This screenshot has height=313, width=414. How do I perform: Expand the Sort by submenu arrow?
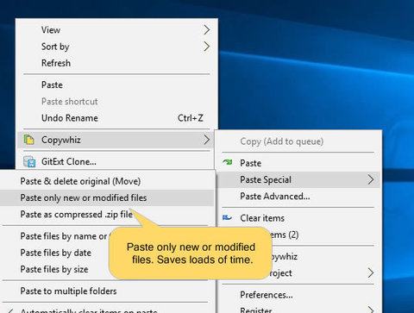[206, 47]
